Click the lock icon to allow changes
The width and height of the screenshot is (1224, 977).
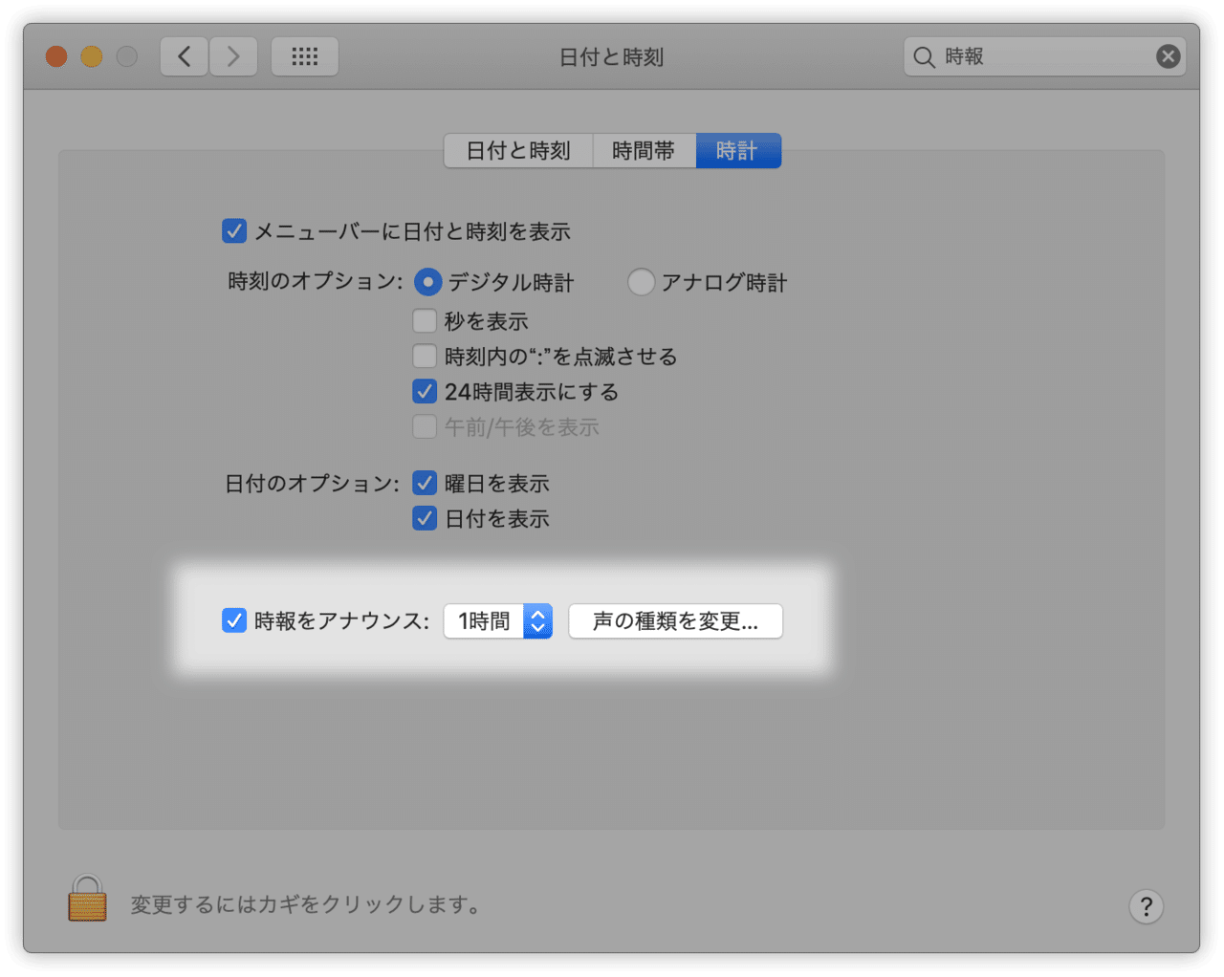tap(86, 900)
